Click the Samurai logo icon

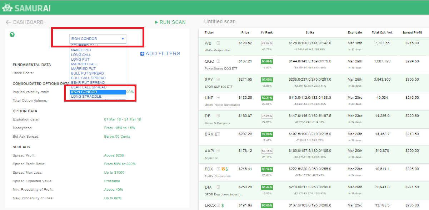click(7, 7)
